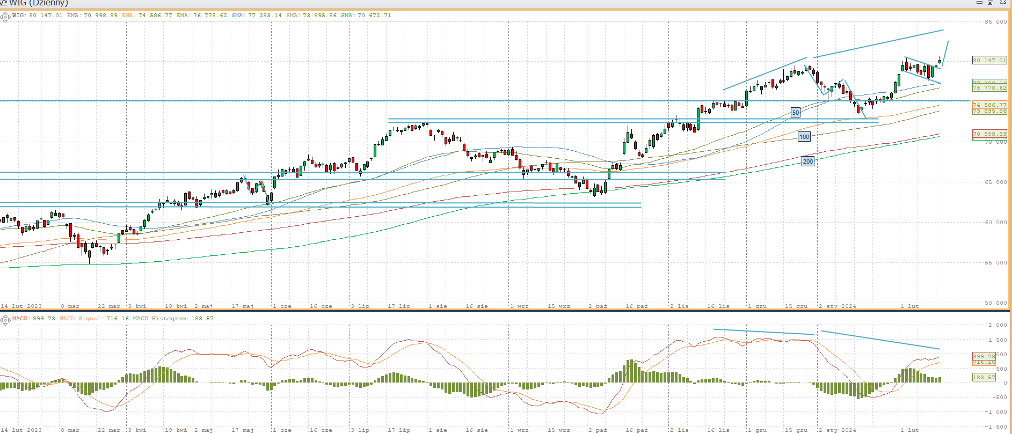
Task: Restore down the WIG chart window
Action: coord(991,3)
